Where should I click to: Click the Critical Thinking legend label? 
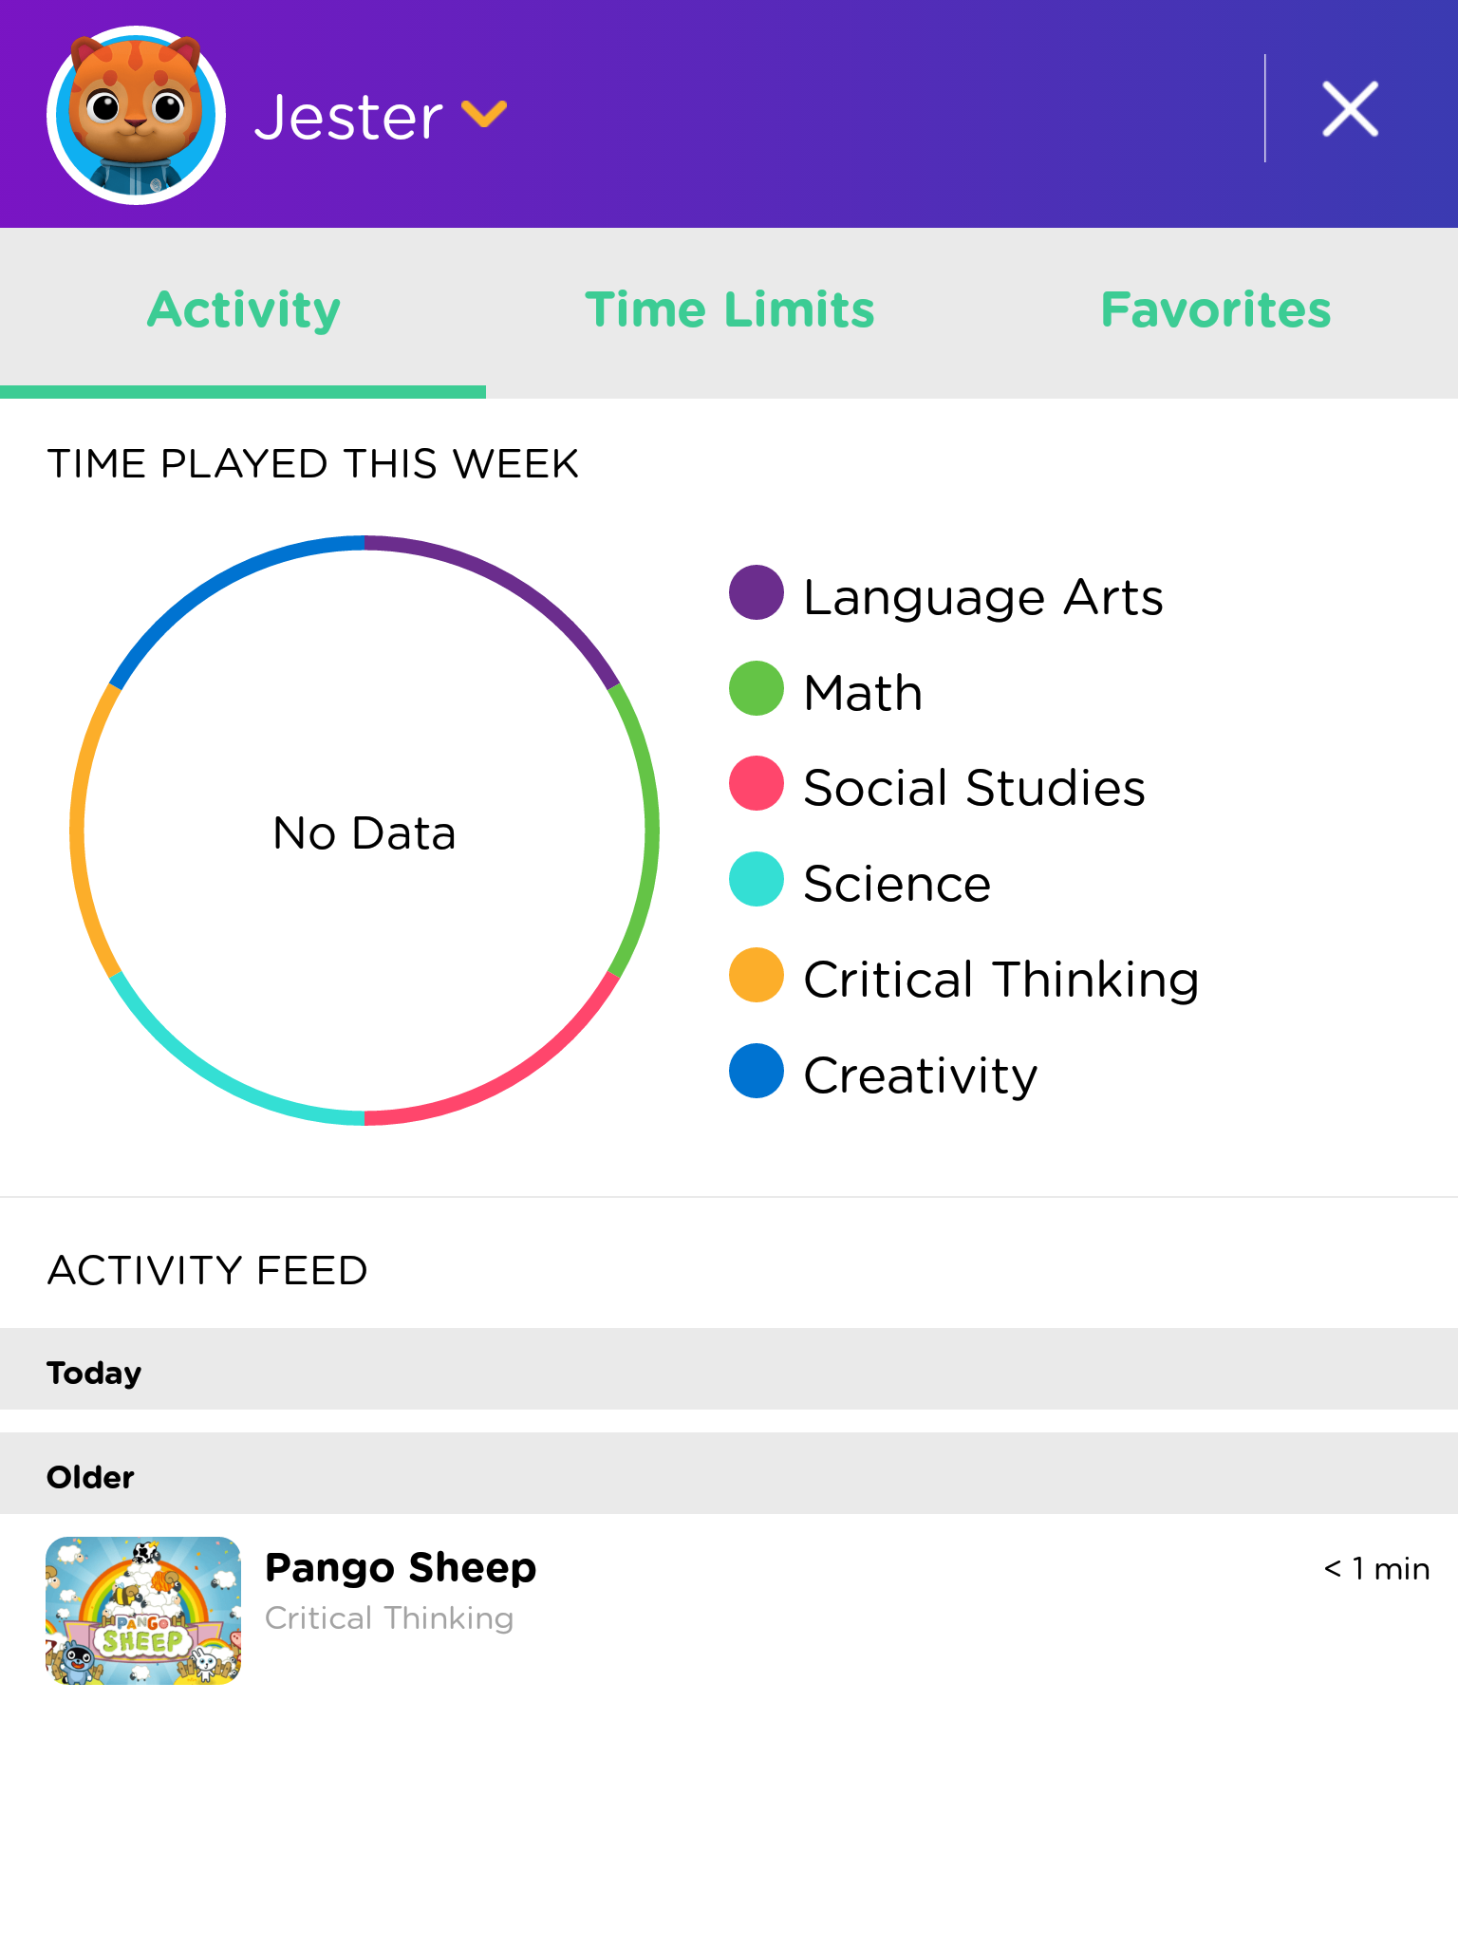coord(1001,979)
